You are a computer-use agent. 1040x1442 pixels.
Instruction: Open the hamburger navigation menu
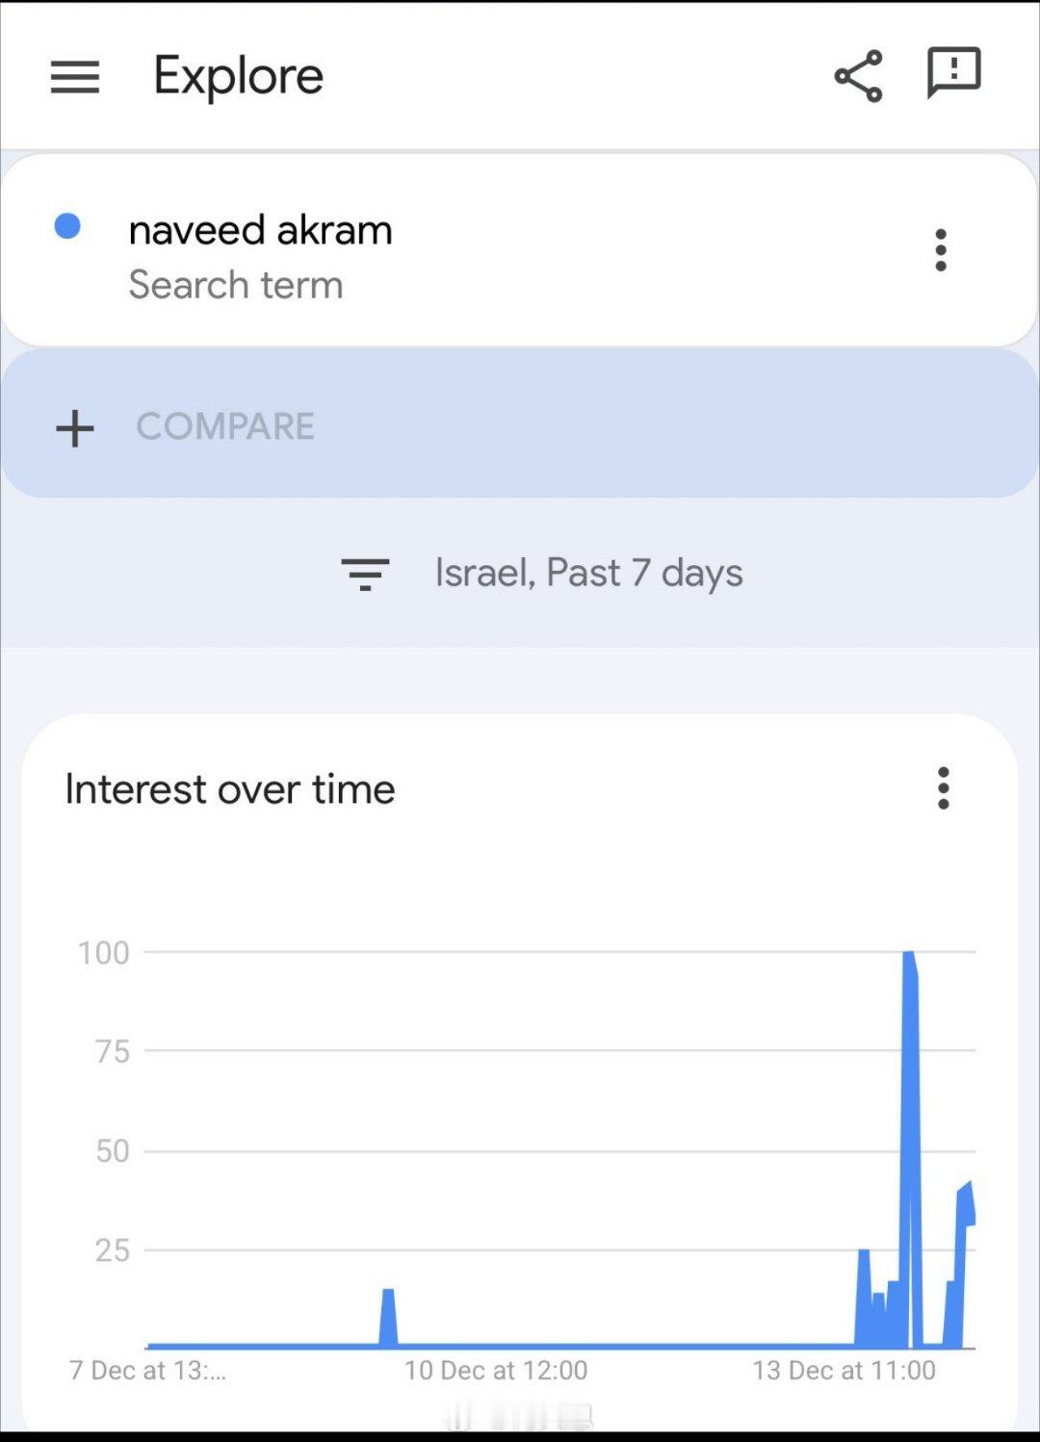click(75, 77)
